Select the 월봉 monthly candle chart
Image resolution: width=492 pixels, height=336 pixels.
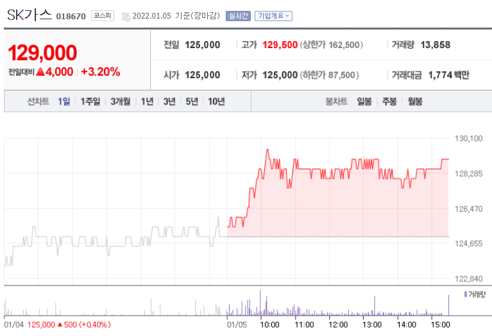[x=415, y=101]
